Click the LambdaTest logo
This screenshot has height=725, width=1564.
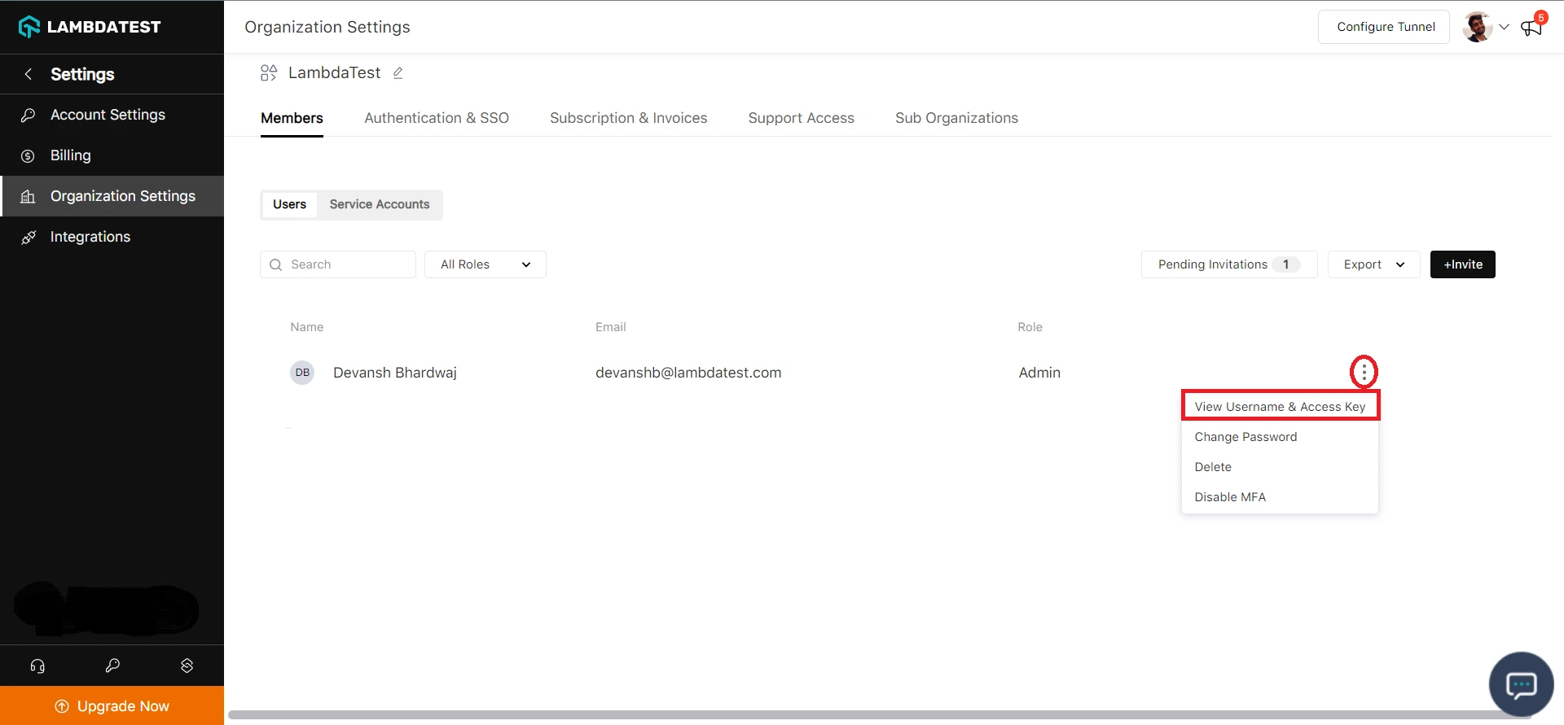[90, 27]
